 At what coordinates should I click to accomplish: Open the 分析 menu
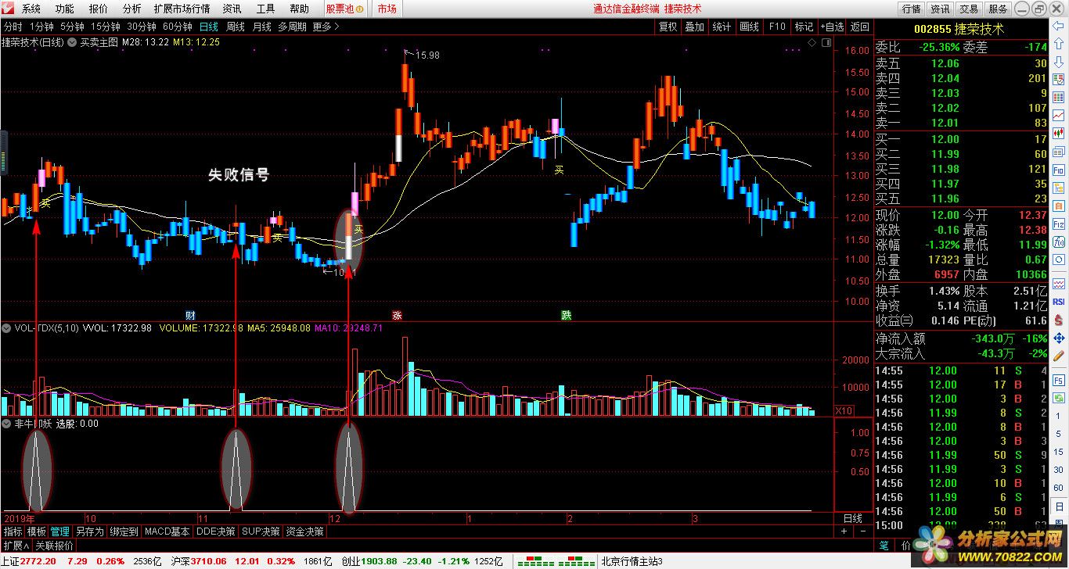(132, 9)
